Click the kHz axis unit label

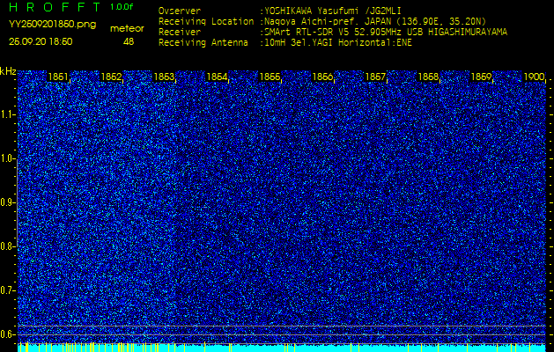click(x=8, y=71)
